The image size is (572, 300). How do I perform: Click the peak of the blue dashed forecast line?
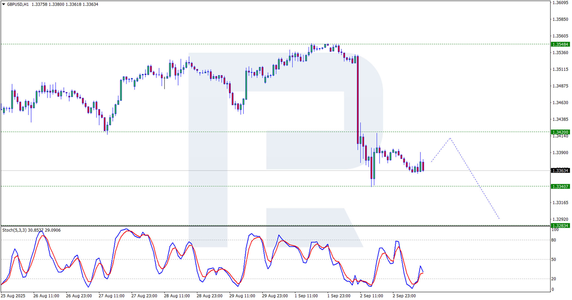pos(450,138)
